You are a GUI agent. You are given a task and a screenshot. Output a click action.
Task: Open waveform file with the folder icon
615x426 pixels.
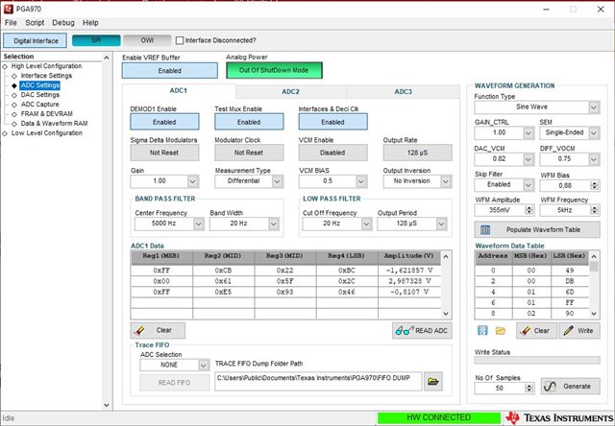[x=501, y=331]
